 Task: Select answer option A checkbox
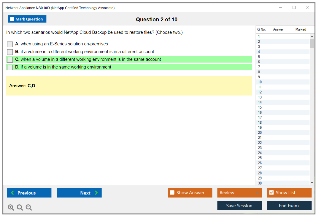click(x=10, y=44)
